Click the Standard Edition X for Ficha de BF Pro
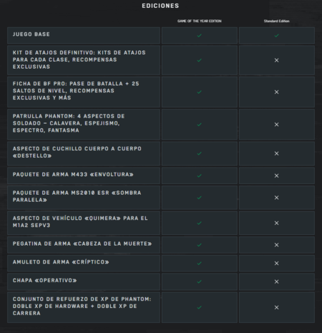 tap(276, 92)
